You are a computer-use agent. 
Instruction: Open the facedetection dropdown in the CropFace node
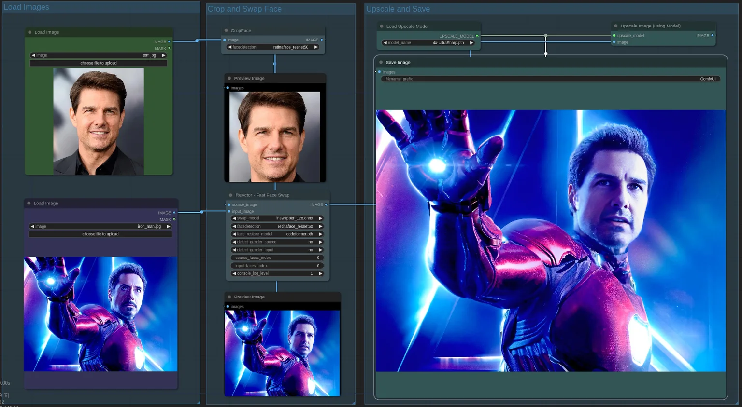click(273, 47)
